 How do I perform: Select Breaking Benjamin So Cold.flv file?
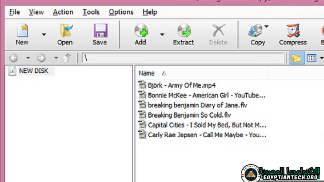click(189, 115)
